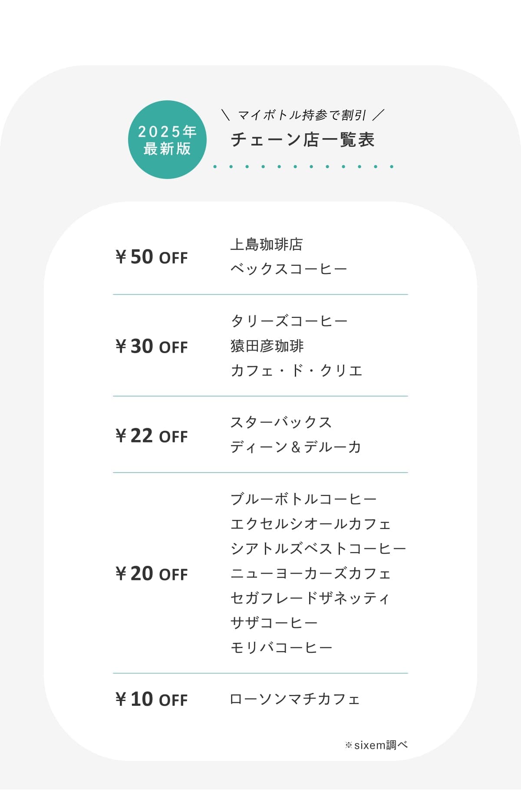521x807 pixels.
Task: Select the ¥22 OFF label
Action: pyautogui.click(x=152, y=436)
